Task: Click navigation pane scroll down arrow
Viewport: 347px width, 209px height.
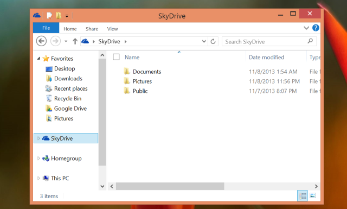Action: 102,186
